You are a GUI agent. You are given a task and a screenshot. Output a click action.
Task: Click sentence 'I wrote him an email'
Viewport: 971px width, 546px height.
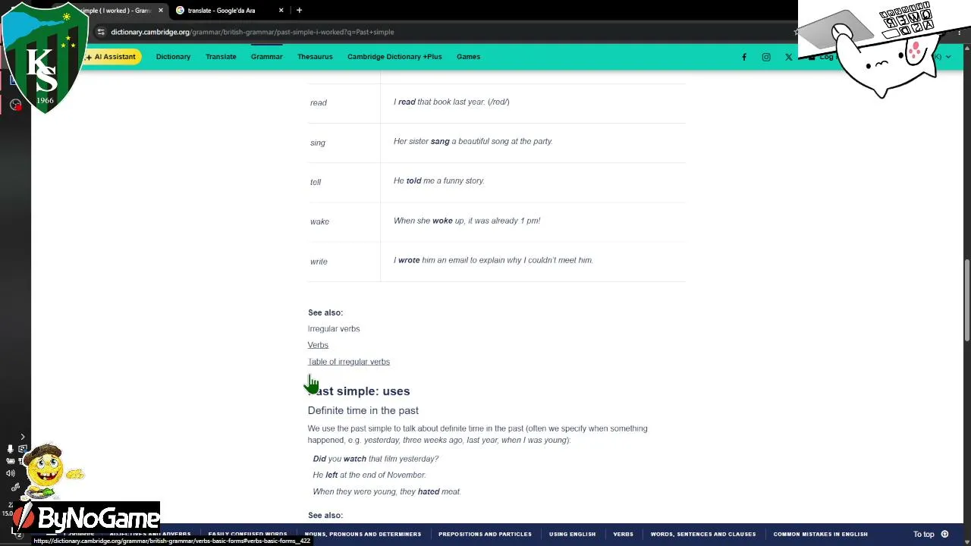pyautogui.click(x=493, y=260)
